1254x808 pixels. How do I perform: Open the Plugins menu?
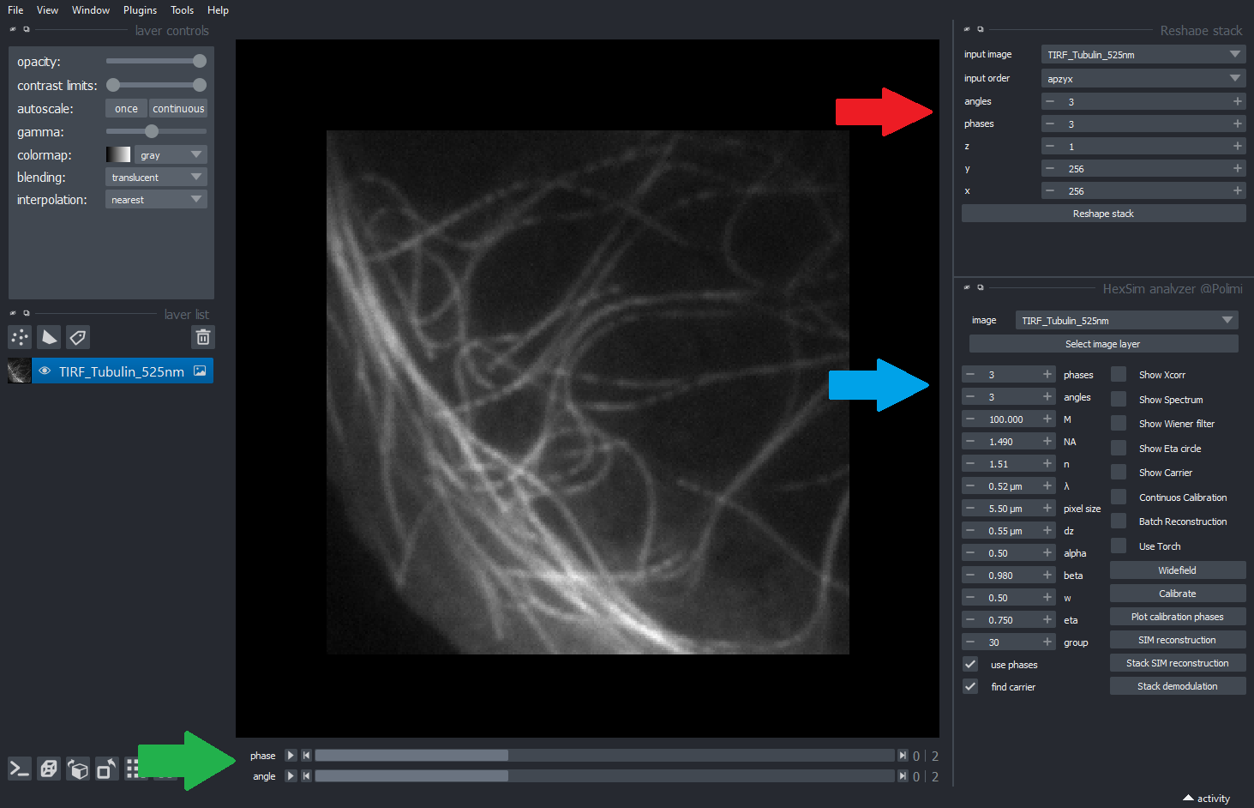point(140,10)
